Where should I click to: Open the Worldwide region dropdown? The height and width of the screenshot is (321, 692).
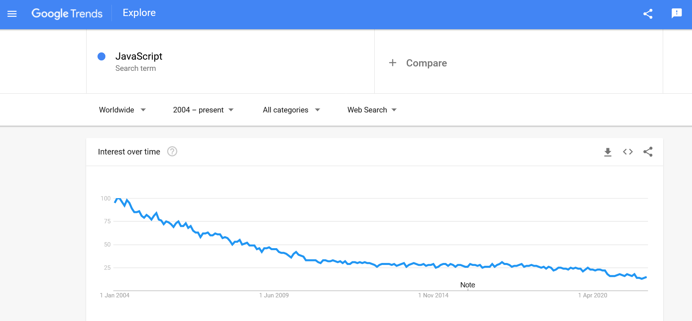click(x=122, y=110)
